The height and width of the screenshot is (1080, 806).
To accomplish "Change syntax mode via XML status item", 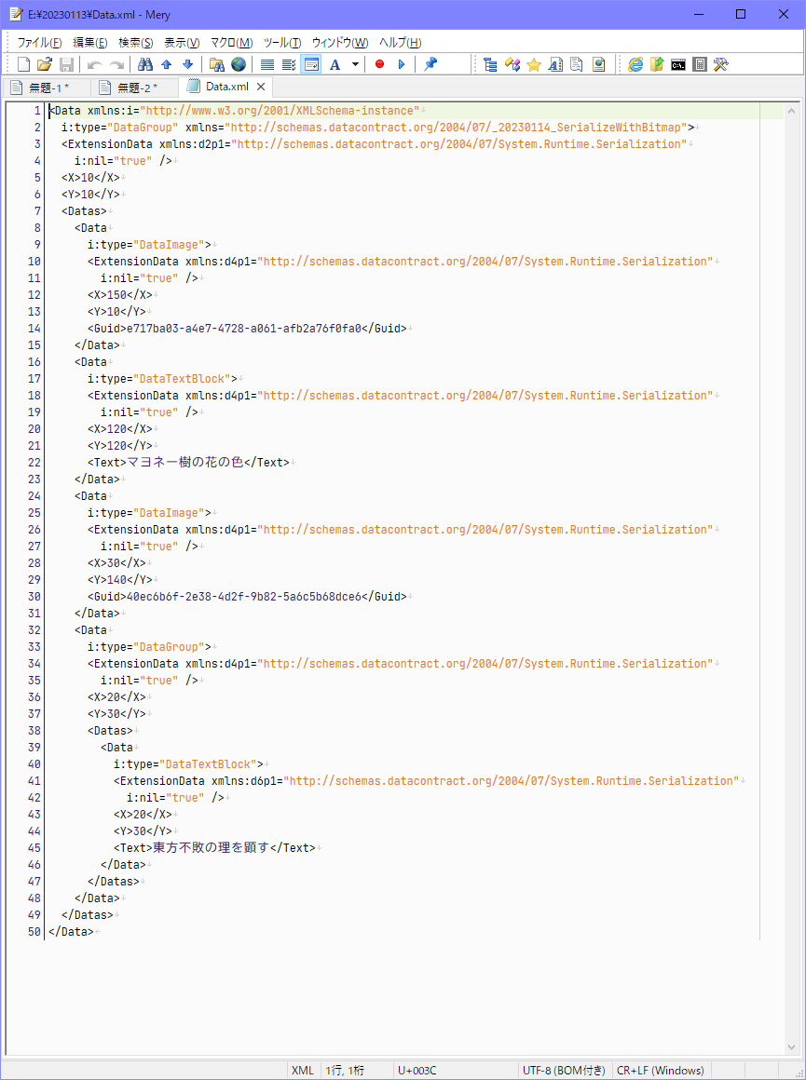I will [x=303, y=1070].
